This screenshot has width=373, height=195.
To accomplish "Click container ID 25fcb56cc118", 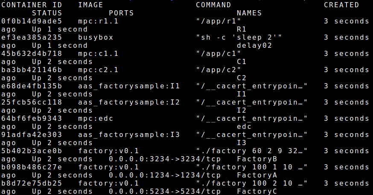I will (32, 102).
